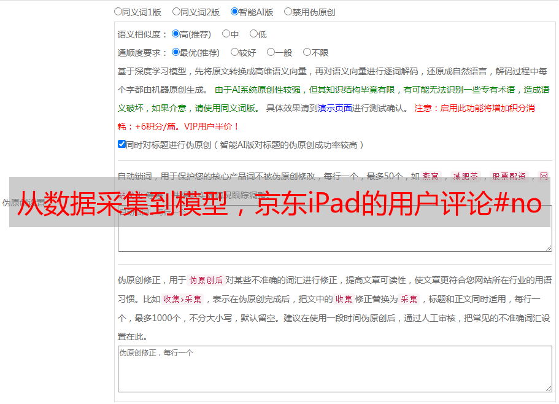Click the 伪原创后 highlighted tag
This screenshot has width=559, height=404.
[206, 280]
